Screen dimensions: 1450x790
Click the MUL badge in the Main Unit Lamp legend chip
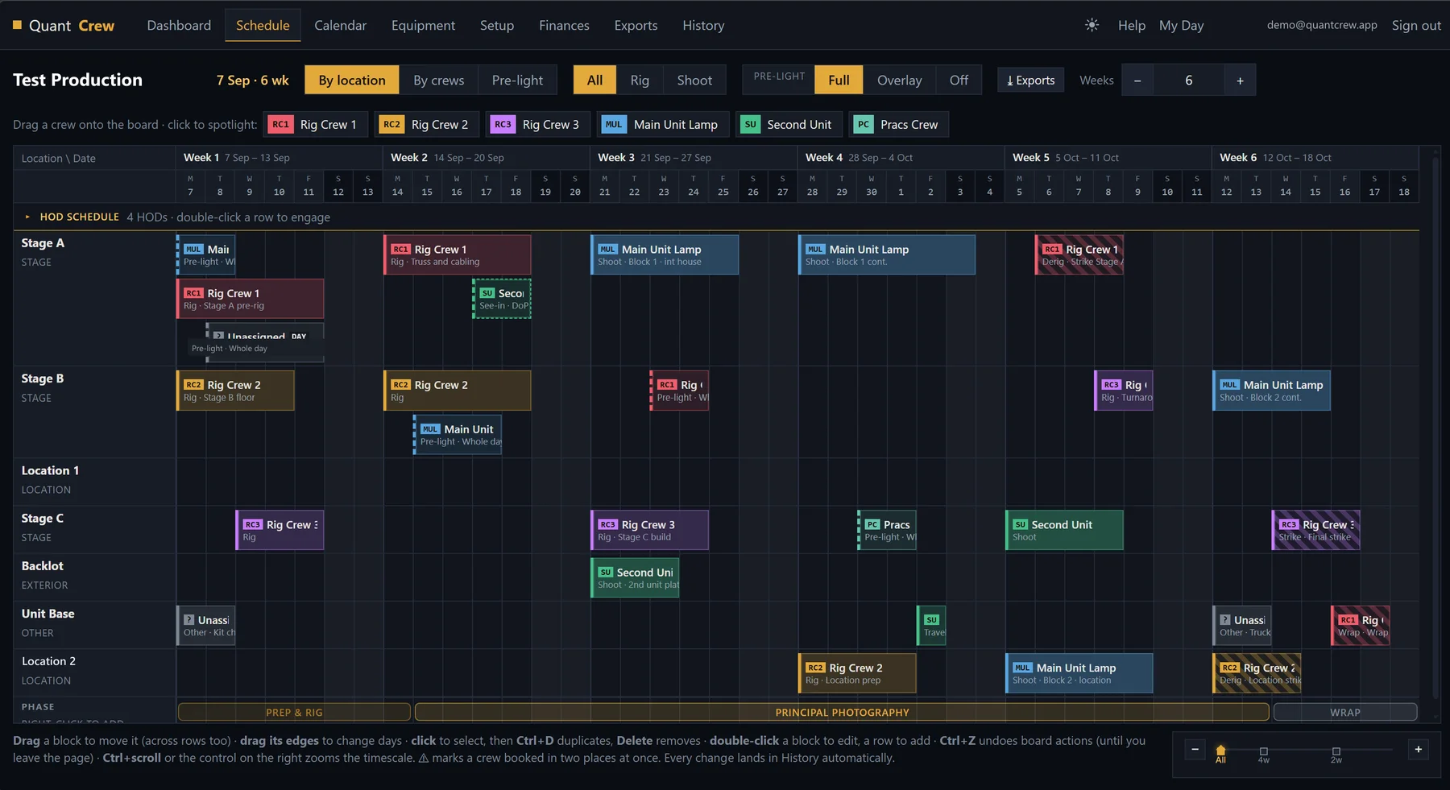pyautogui.click(x=614, y=124)
